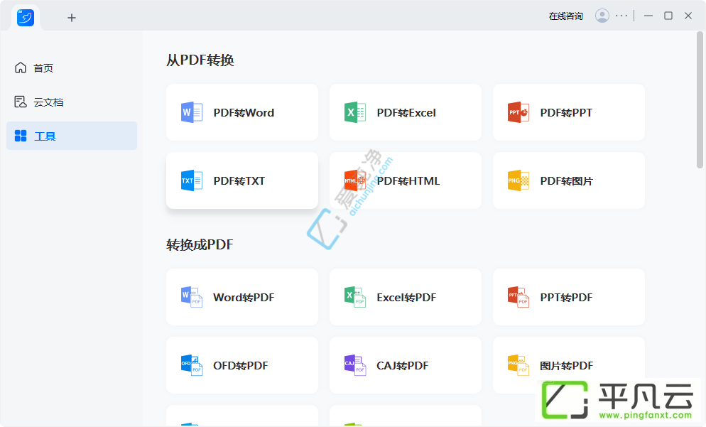The width and height of the screenshot is (706, 427).
Task: Minimize the application window
Action: (x=648, y=16)
